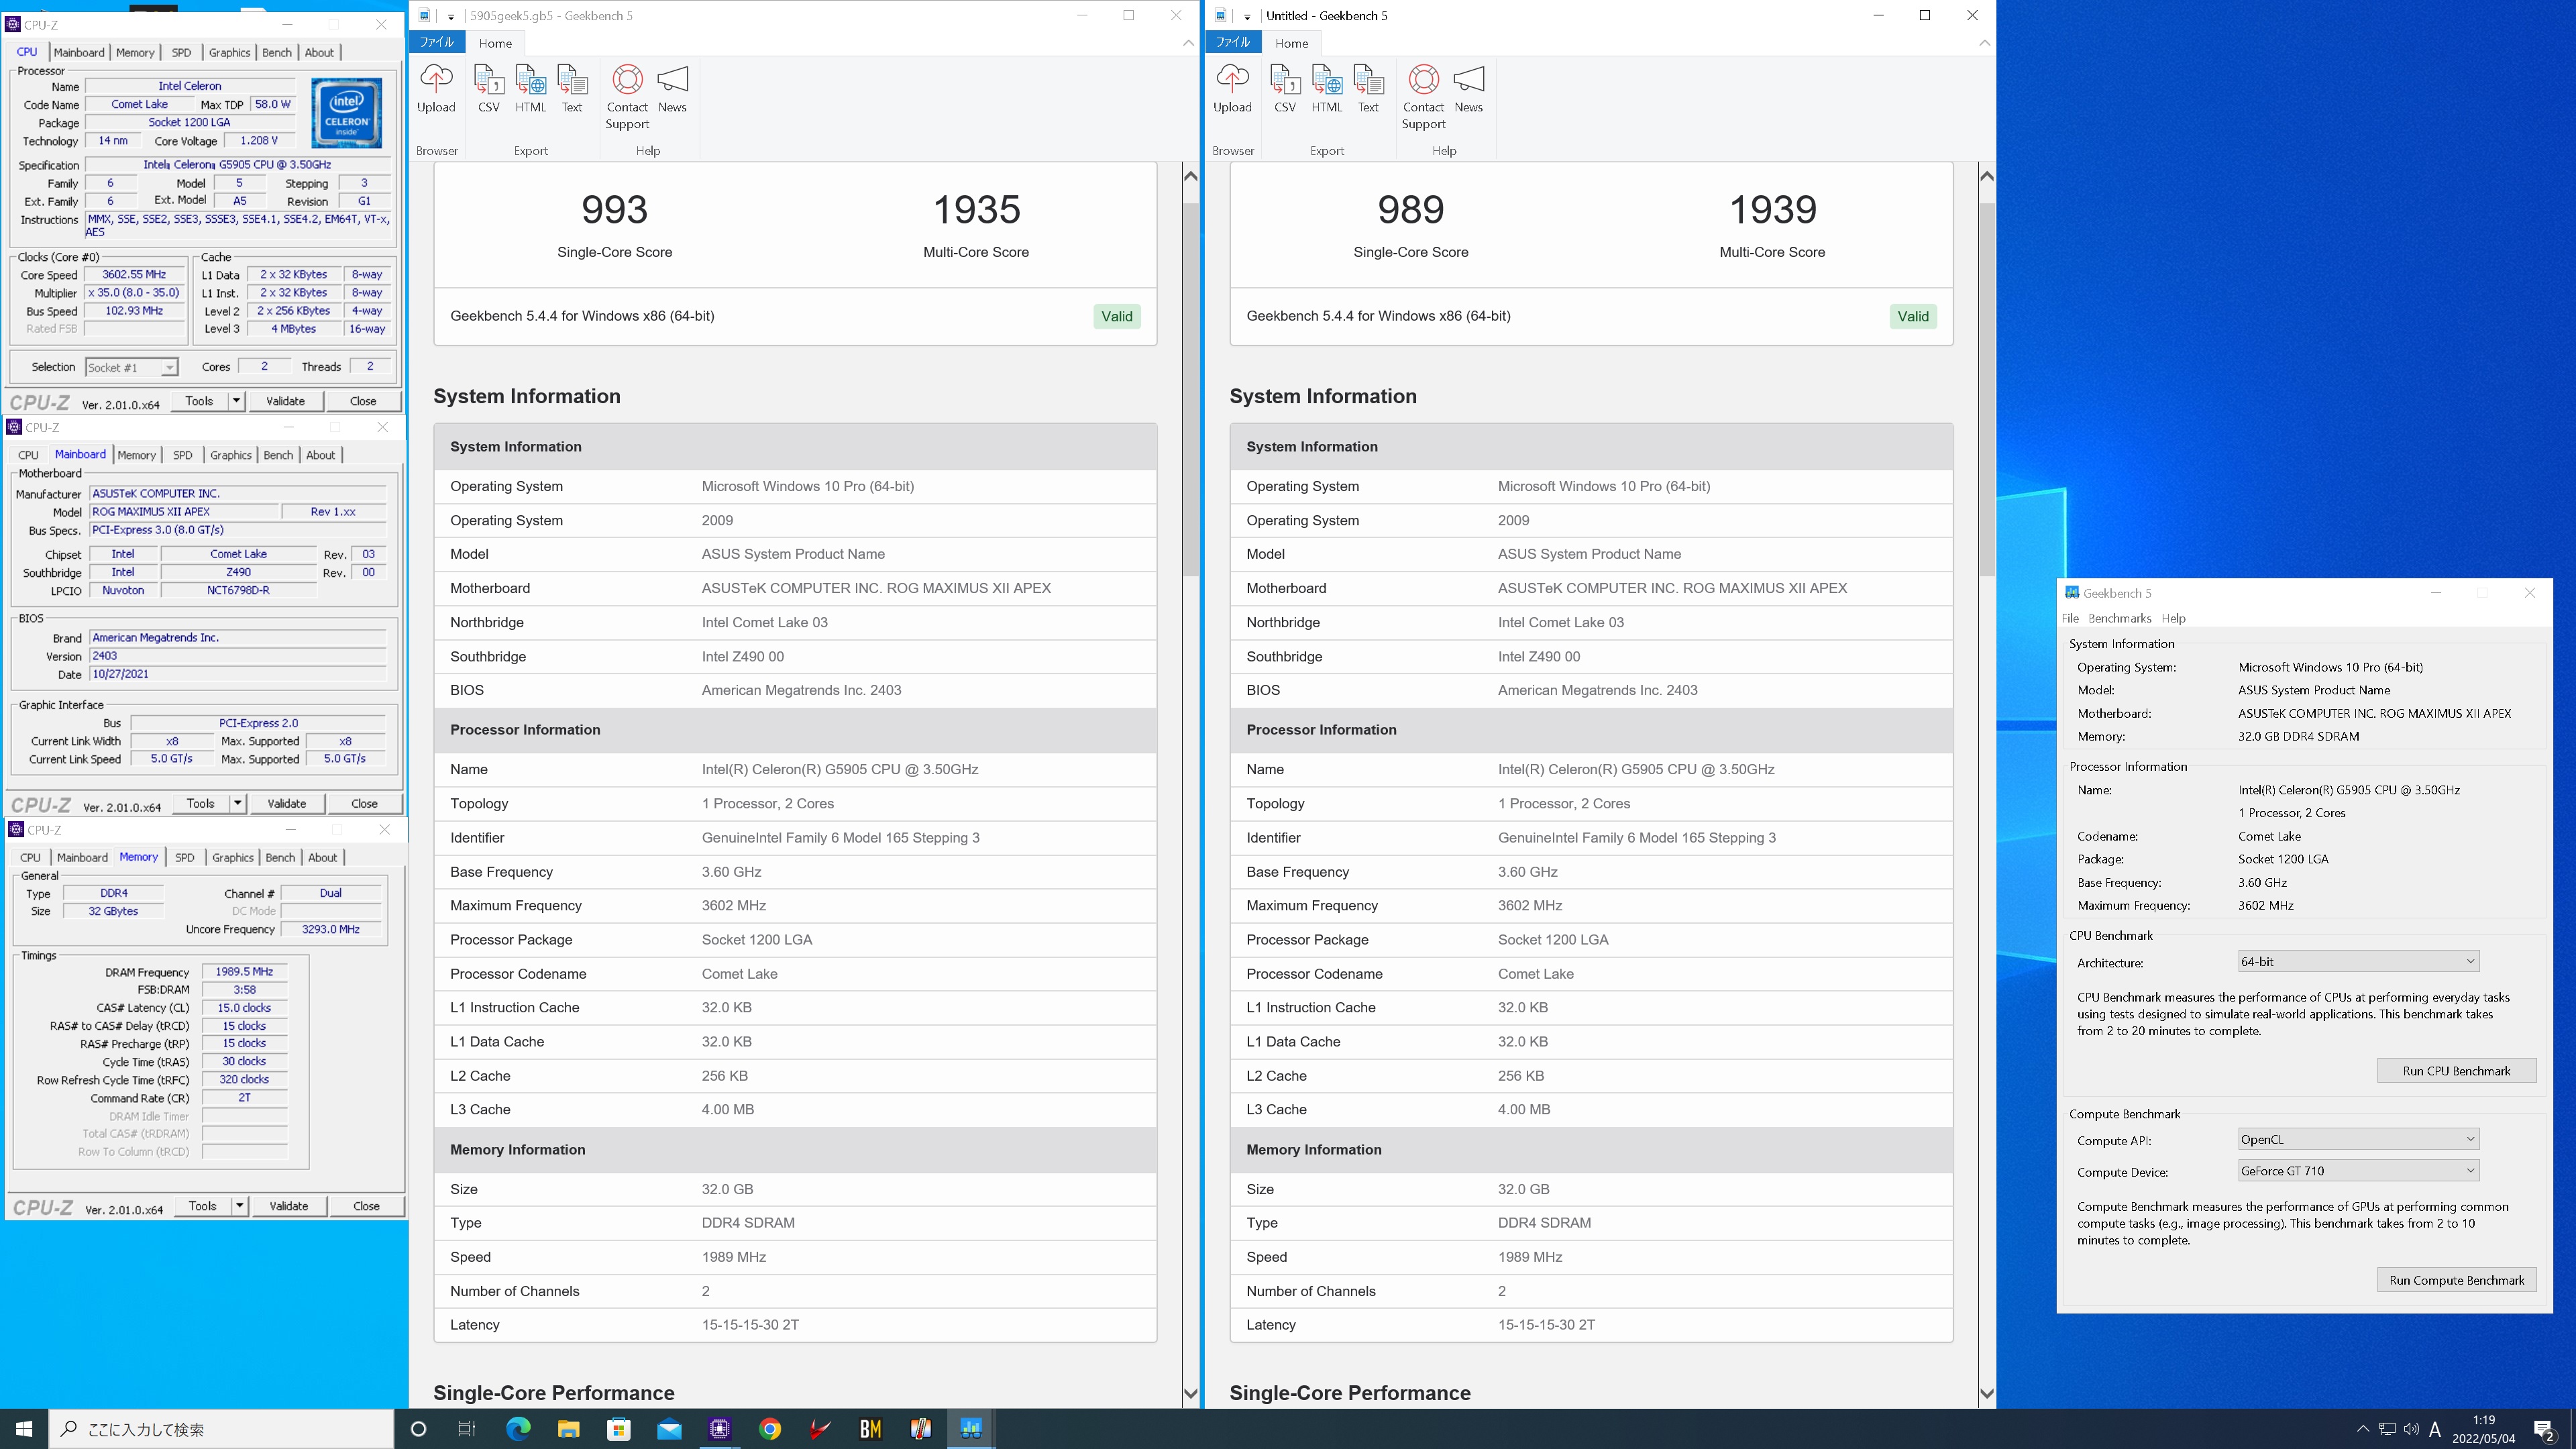
Task: Open File Explorer from taskbar
Action: pos(568,1429)
